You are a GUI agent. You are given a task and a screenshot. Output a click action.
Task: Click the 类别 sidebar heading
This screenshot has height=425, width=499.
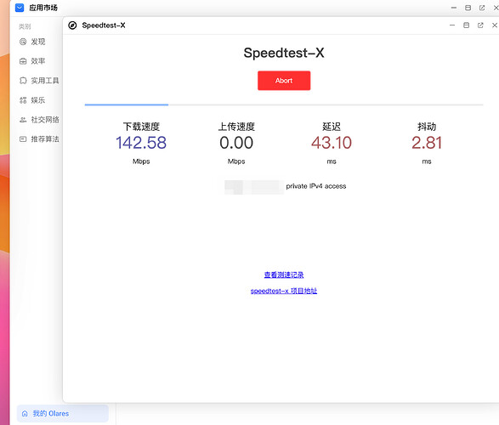coord(25,26)
